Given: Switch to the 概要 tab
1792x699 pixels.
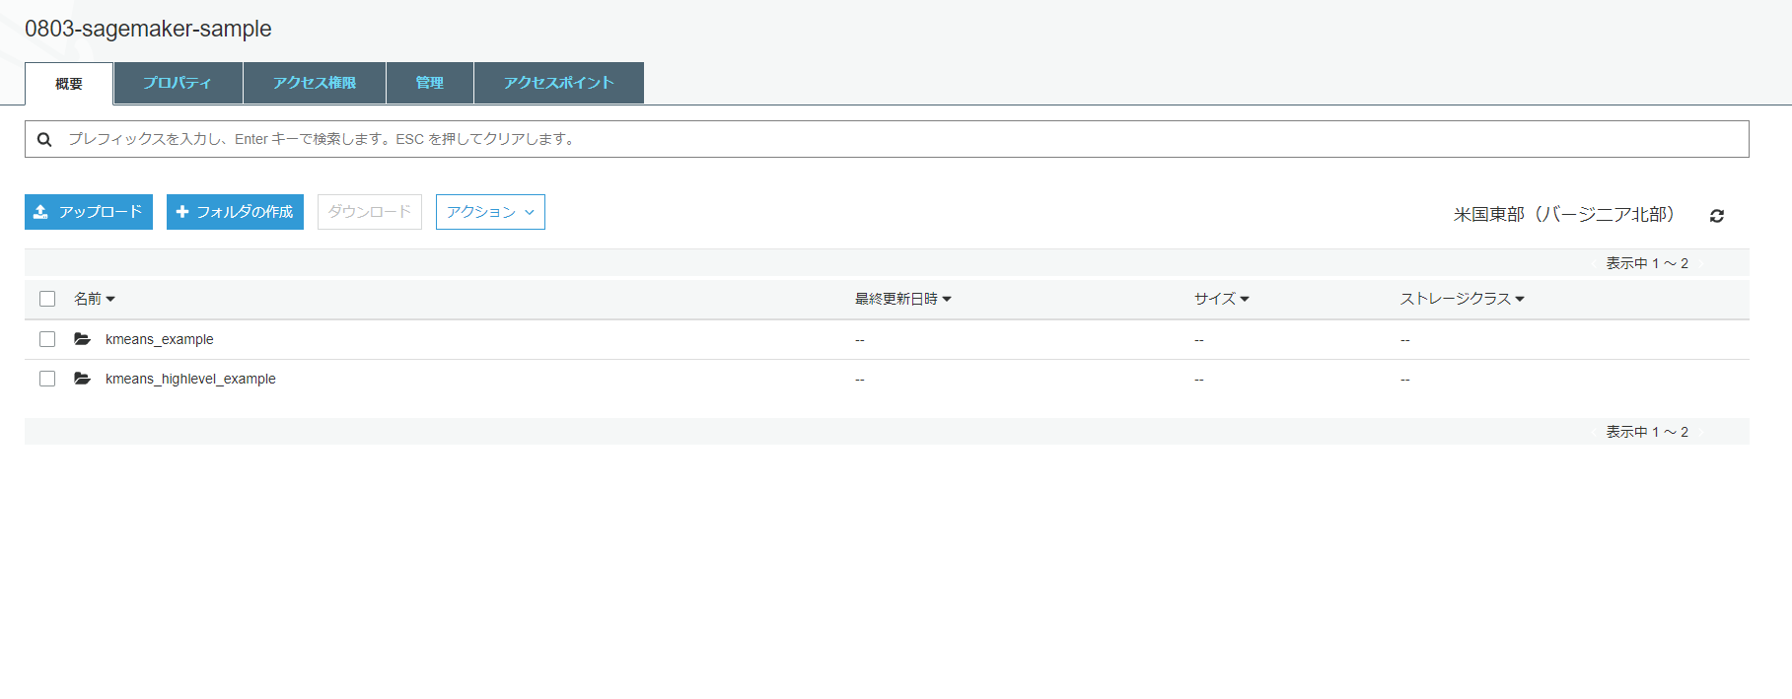Looking at the screenshot, I should click(69, 84).
